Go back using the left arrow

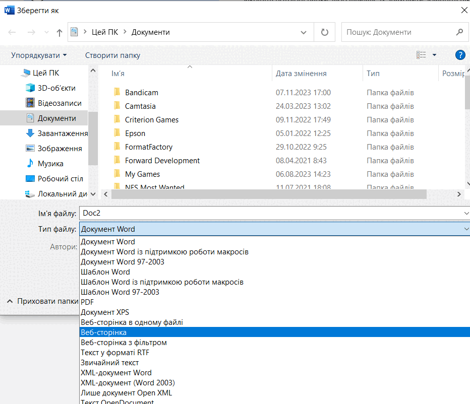click(x=12, y=32)
